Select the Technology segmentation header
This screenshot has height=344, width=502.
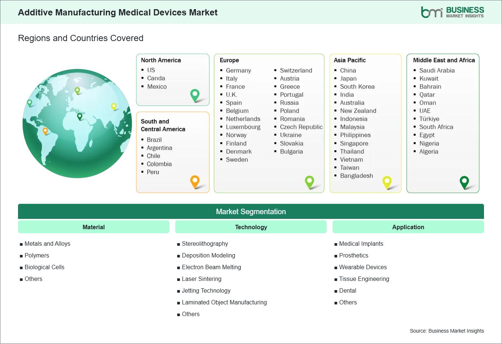(x=251, y=227)
